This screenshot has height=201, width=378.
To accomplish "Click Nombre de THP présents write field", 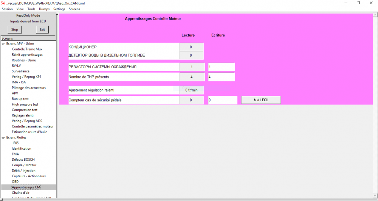I will (x=221, y=77).
